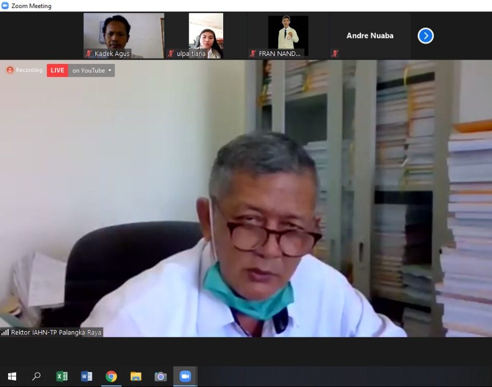This screenshot has width=492, height=387.
Task: Open Microsoft Excel from the taskbar
Action: coord(61,376)
